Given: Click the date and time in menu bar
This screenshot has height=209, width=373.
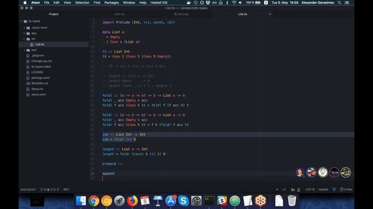Looking at the screenshot, I should point(285,2).
